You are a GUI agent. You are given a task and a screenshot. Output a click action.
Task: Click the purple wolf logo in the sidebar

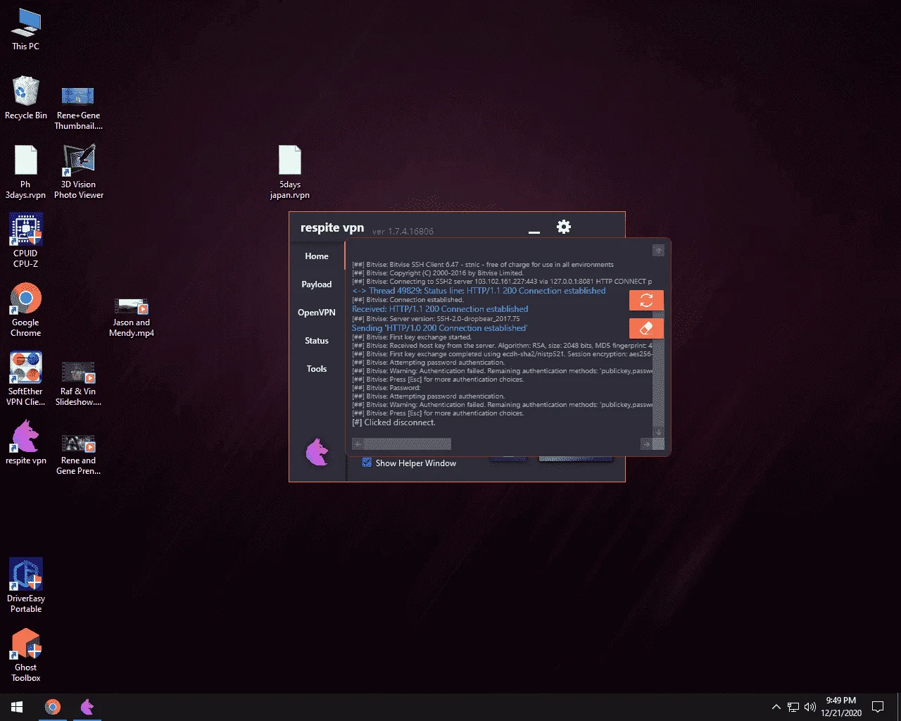click(x=317, y=452)
